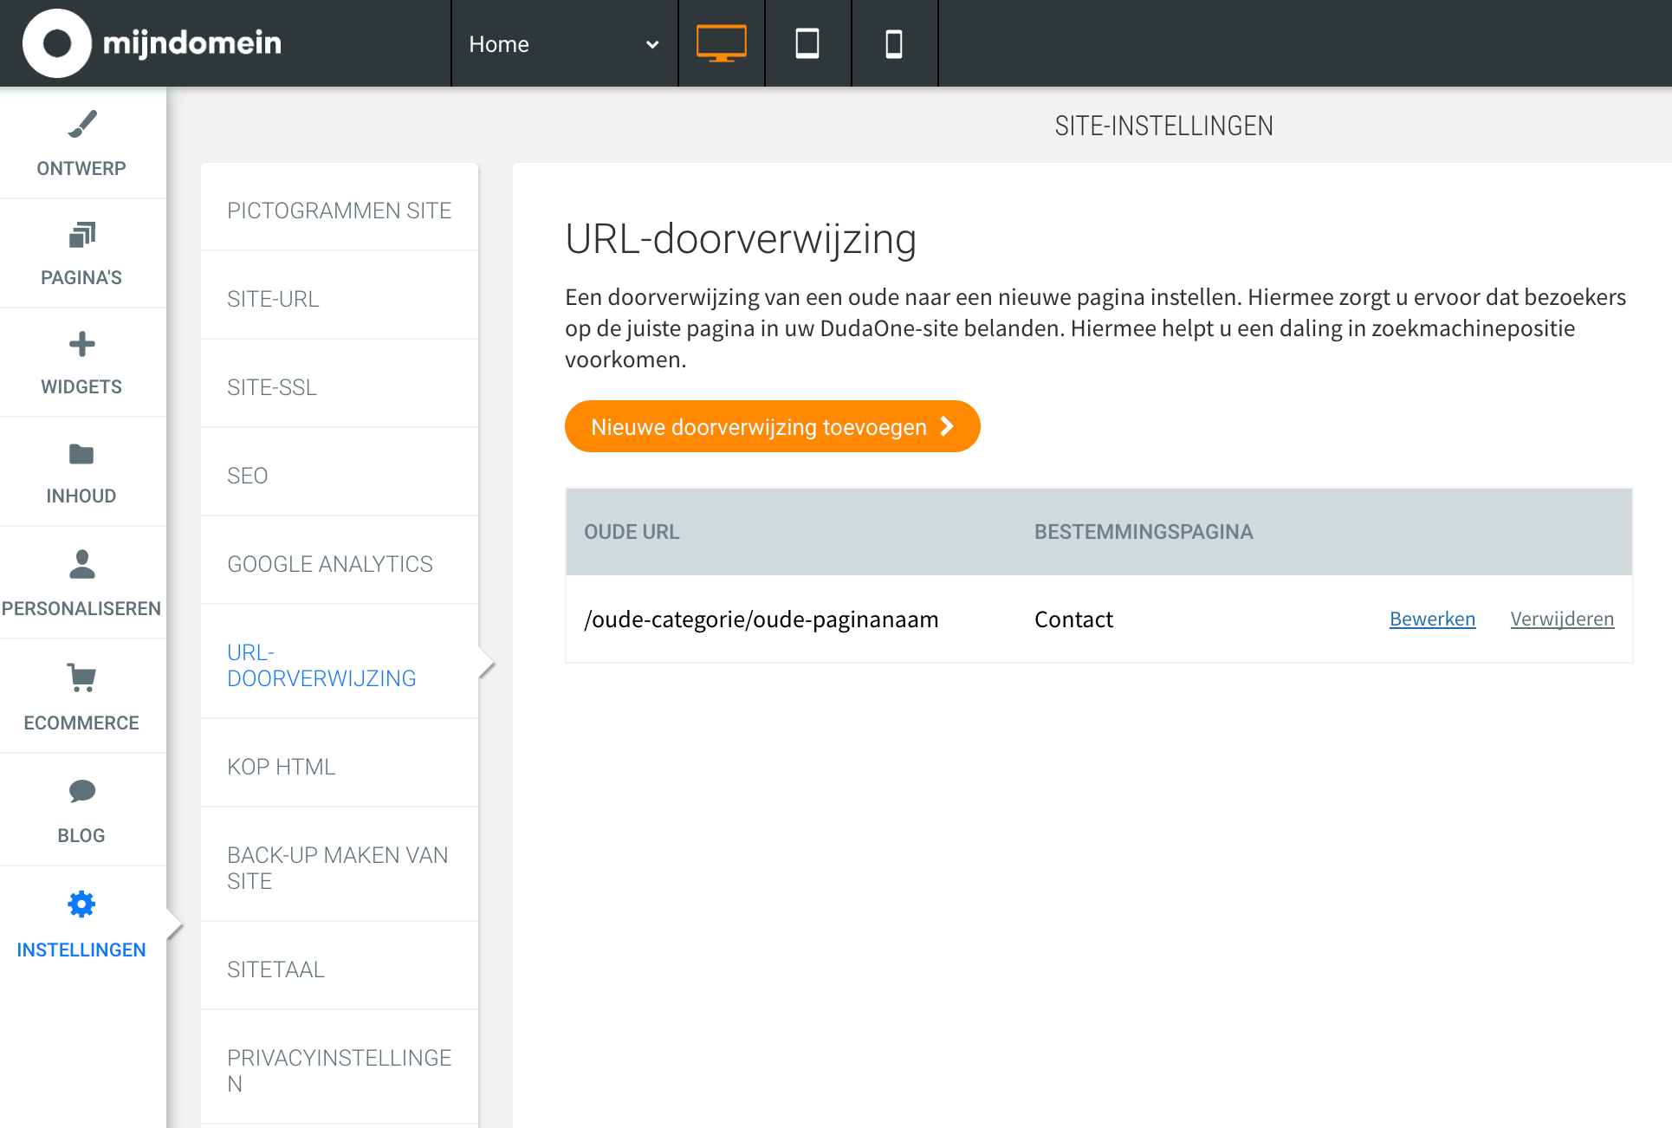
Task: Select the Instellingen gear icon
Action: point(81,904)
